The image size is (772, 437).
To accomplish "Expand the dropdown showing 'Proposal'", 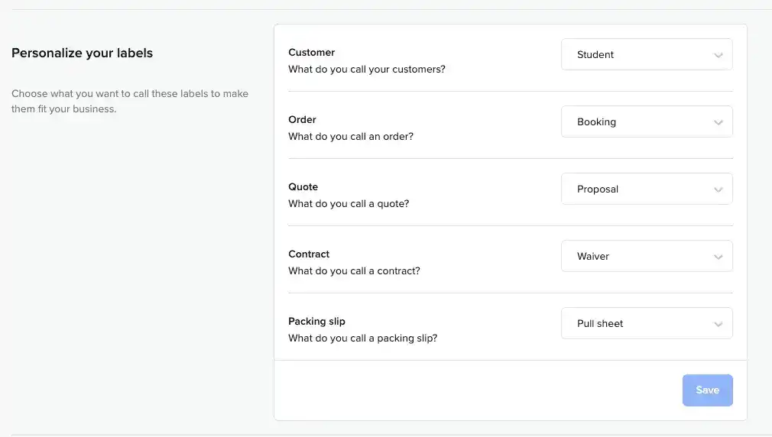I will pyautogui.click(x=646, y=189).
